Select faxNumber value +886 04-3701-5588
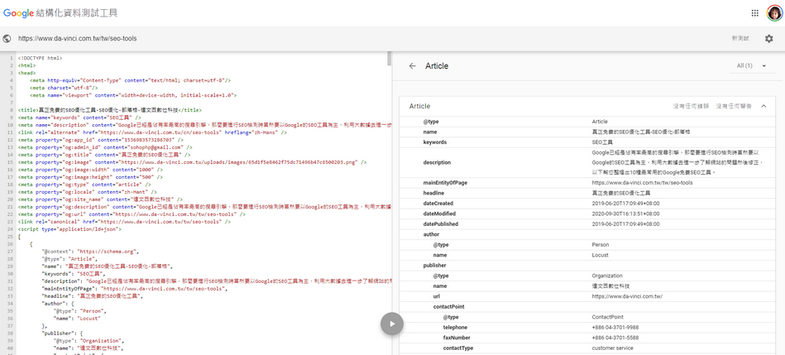The height and width of the screenshot is (355, 785). [x=615, y=338]
